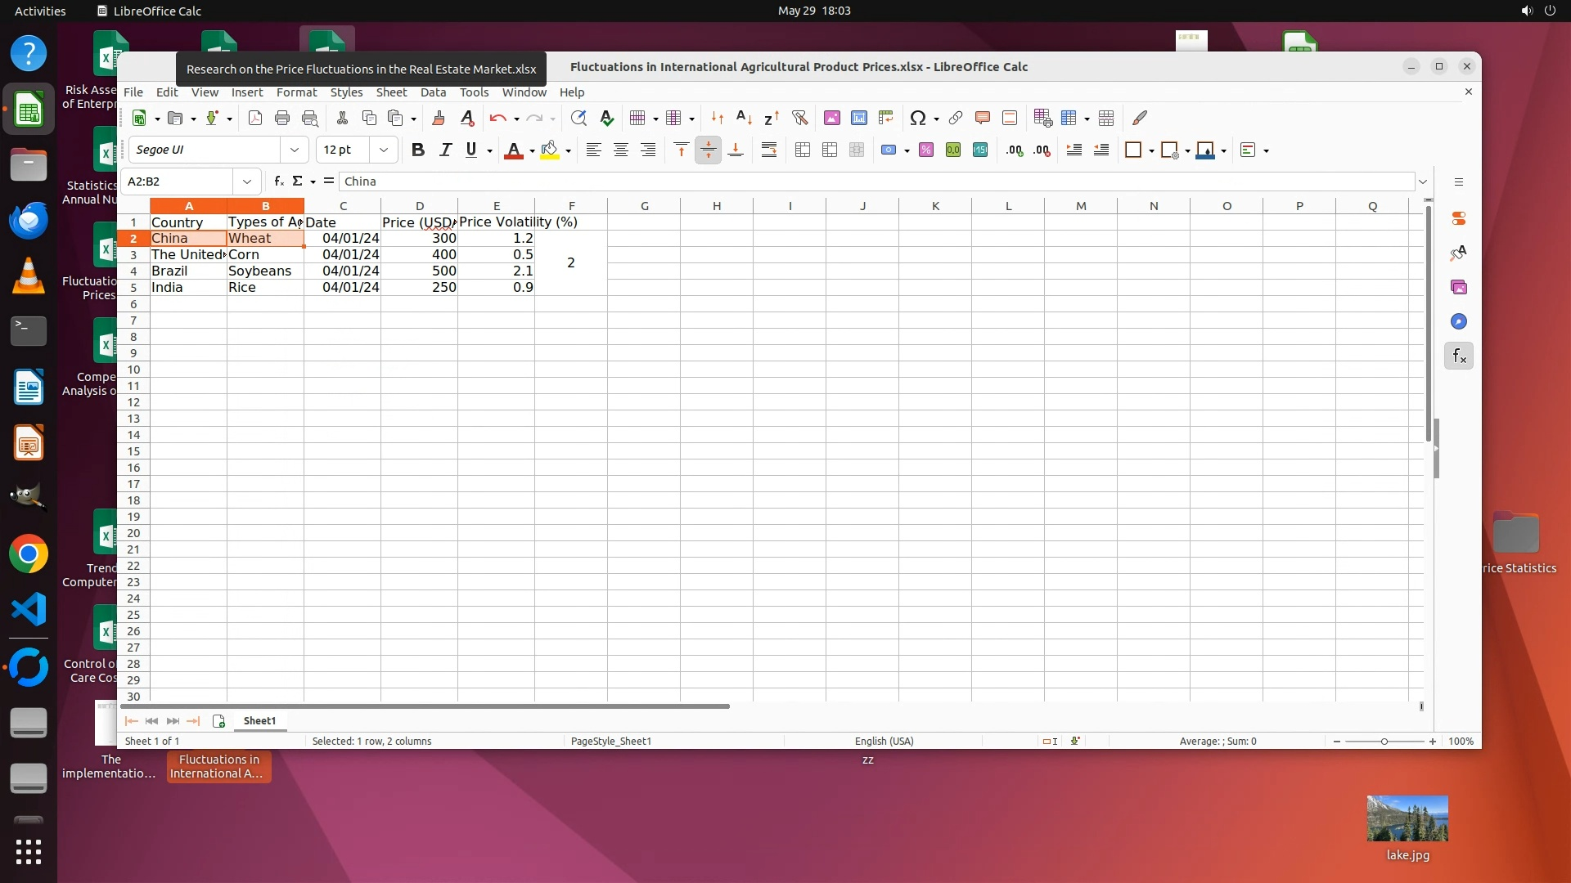Click the Insert Special Character omega icon
This screenshot has height=883, width=1571.
pyautogui.click(x=917, y=118)
